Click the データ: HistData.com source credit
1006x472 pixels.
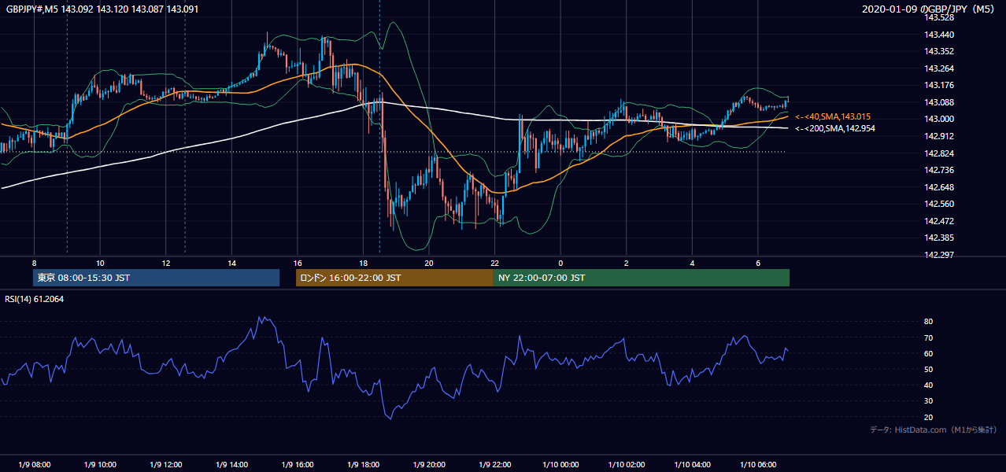(934, 430)
